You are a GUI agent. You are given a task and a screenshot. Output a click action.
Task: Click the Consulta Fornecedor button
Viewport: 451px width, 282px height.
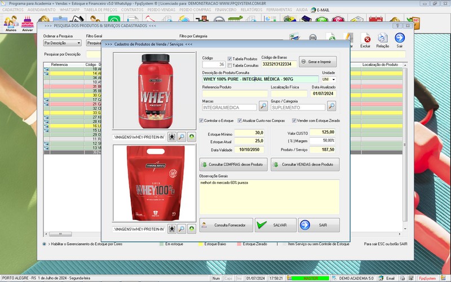coord(226,225)
